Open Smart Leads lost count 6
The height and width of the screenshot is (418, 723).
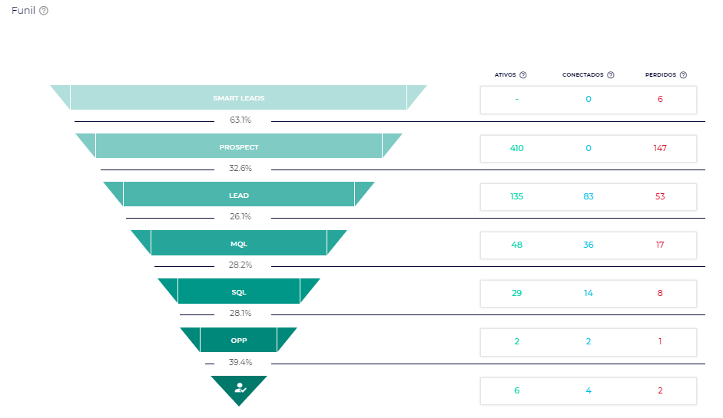tap(660, 99)
